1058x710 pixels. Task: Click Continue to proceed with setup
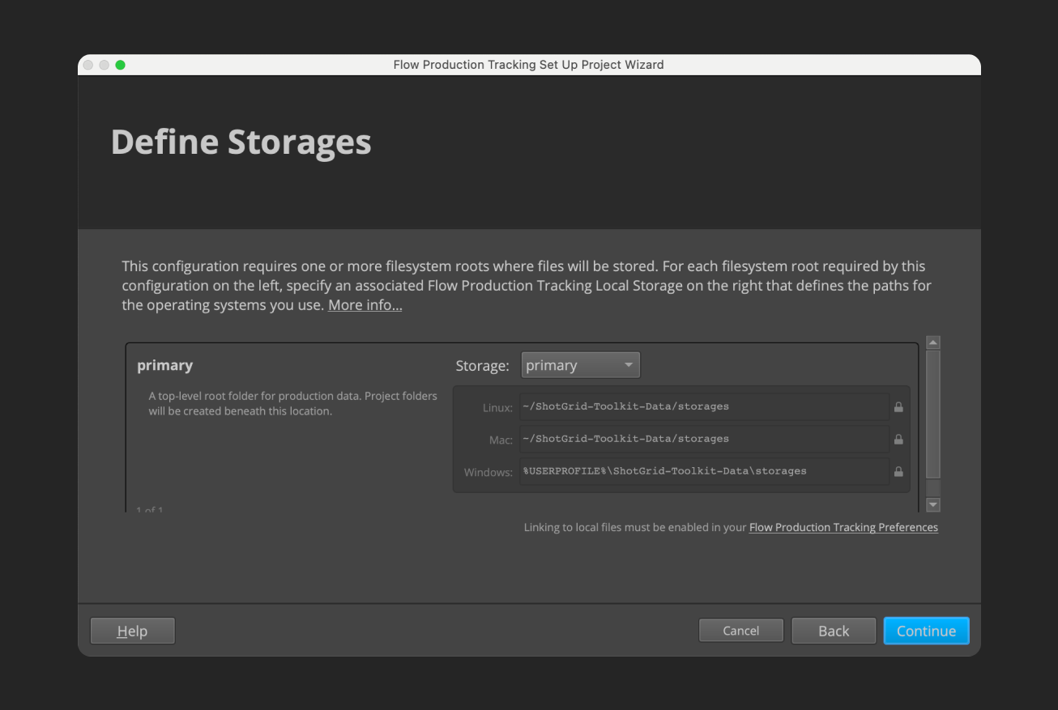(926, 631)
